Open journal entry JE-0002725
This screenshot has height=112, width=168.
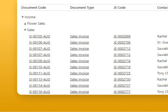[122, 73]
